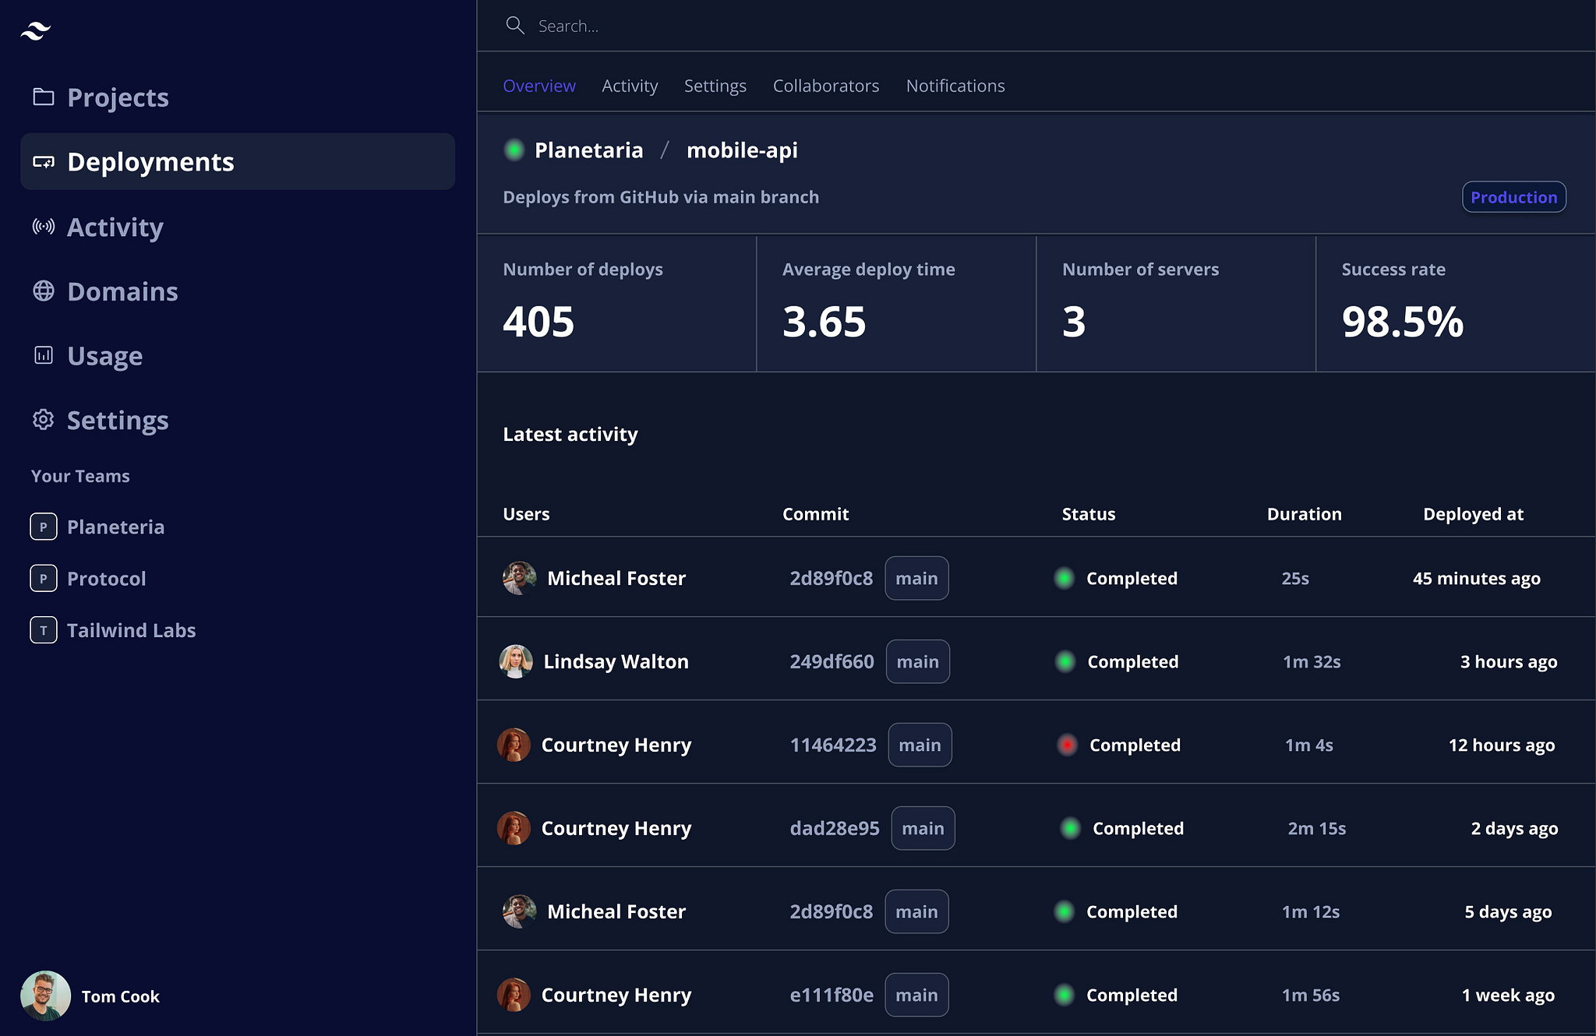
Task: Open the Notifications tab
Action: pyautogui.click(x=955, y=86)
